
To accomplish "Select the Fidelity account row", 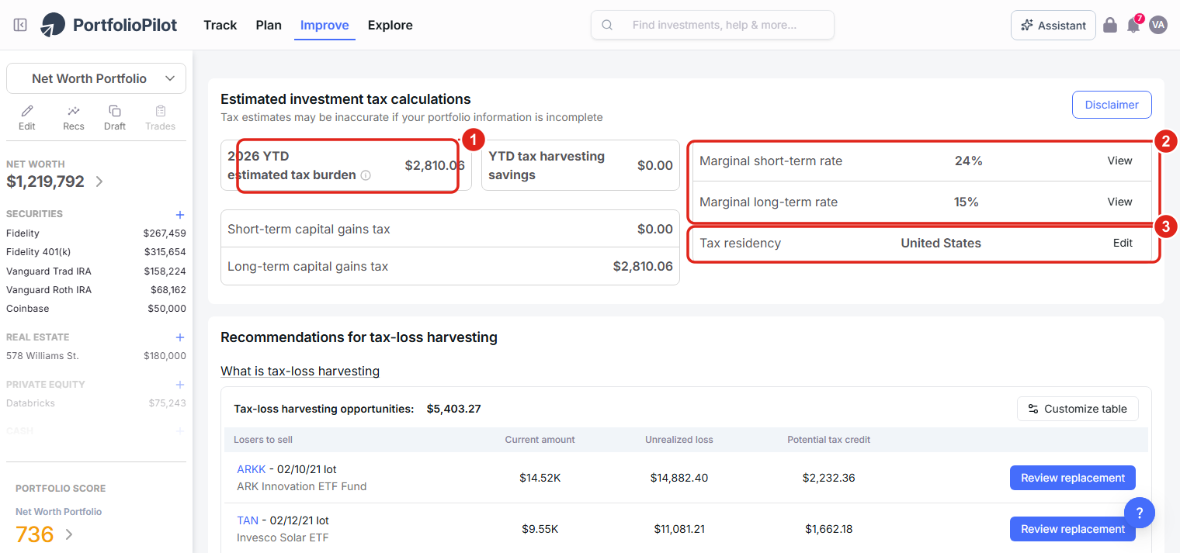I will (x=96, y=233).
